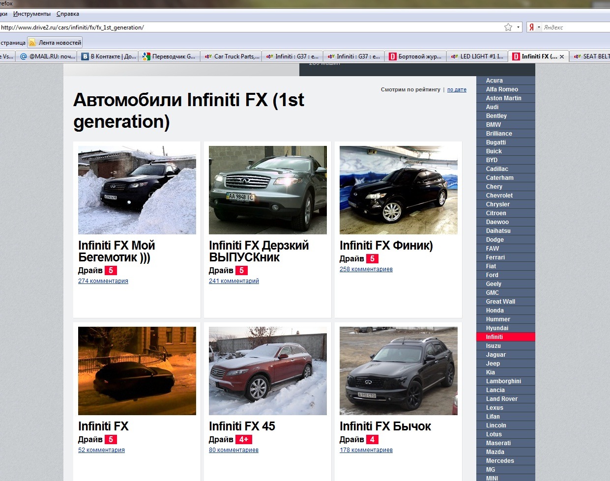Open the Infiniti FX Бычок photo
Viewport: 610px width, 481px height.
tap(399, 371)
